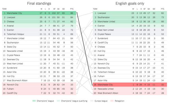Click the Final standings title

tap(39, 3)
